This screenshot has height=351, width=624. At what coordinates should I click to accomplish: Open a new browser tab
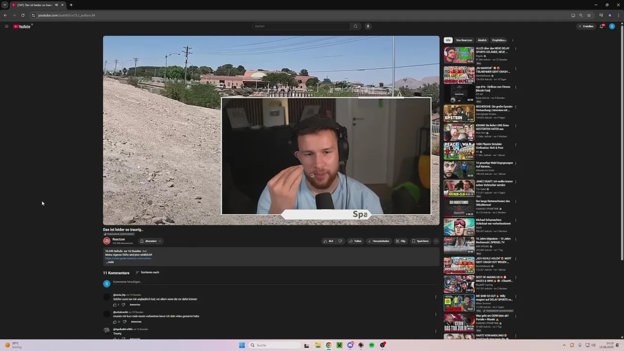pyautogui.click(x=71, y=5)
